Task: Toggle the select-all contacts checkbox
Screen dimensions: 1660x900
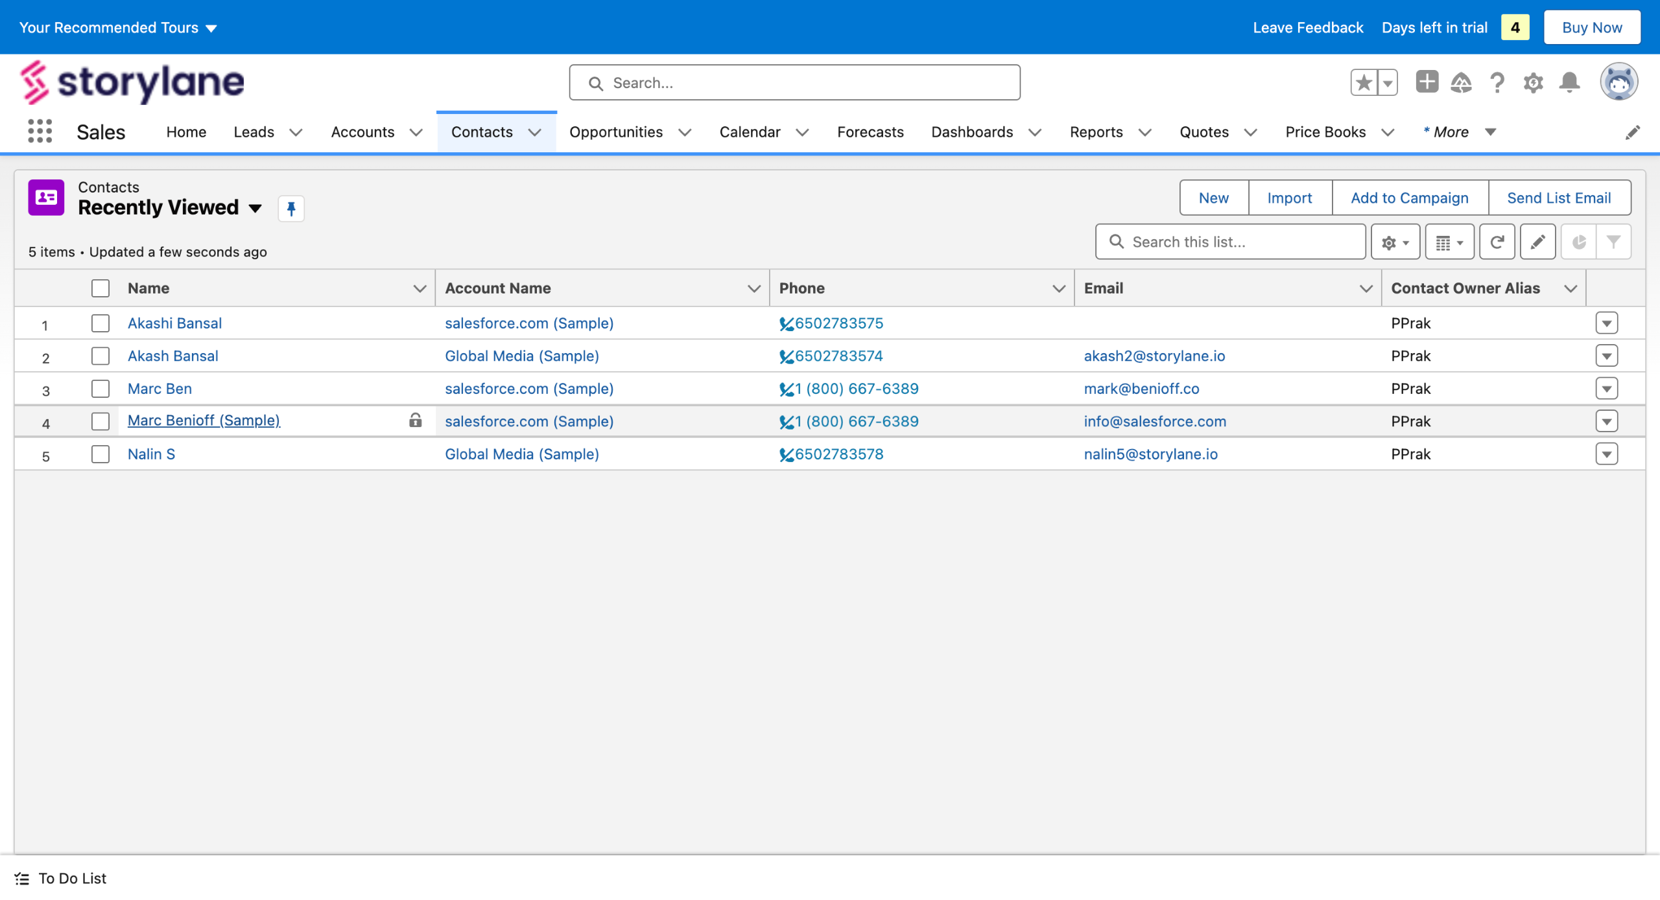Action: click(x=101, y=288)
